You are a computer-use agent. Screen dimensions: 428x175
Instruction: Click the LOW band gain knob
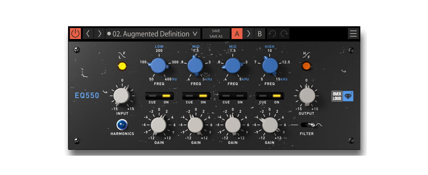[x=159, y=125]
